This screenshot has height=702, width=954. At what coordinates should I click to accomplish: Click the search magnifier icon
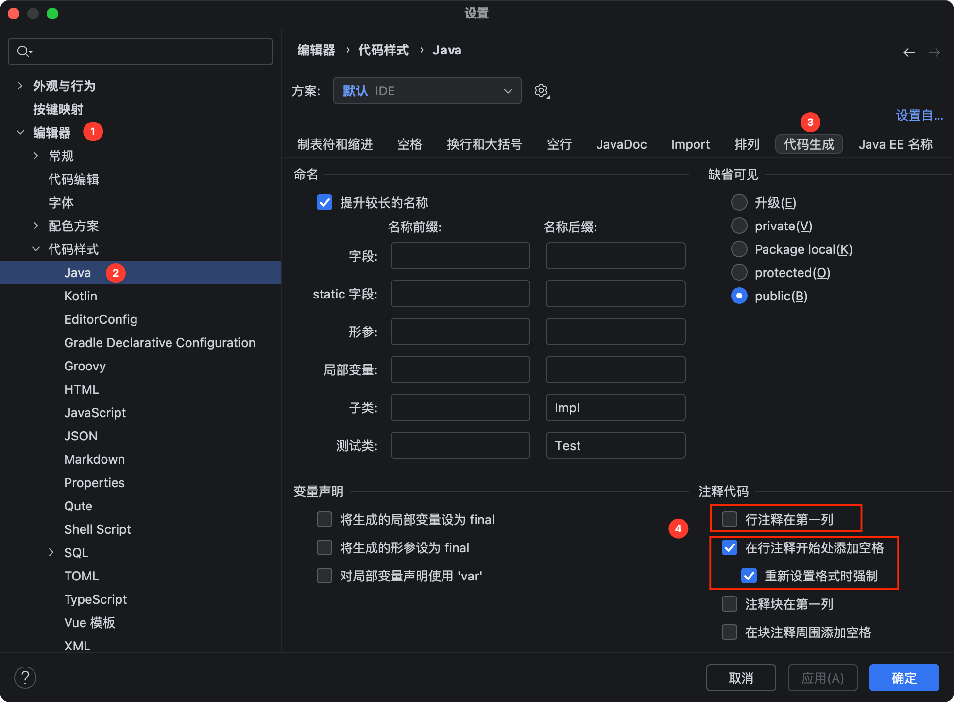tap(23, 51)
